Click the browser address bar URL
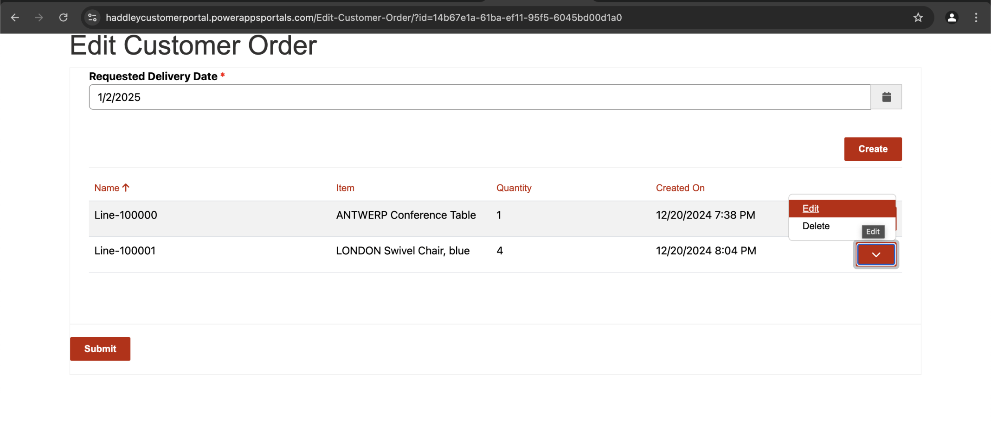991x422 pixels. 364,18
